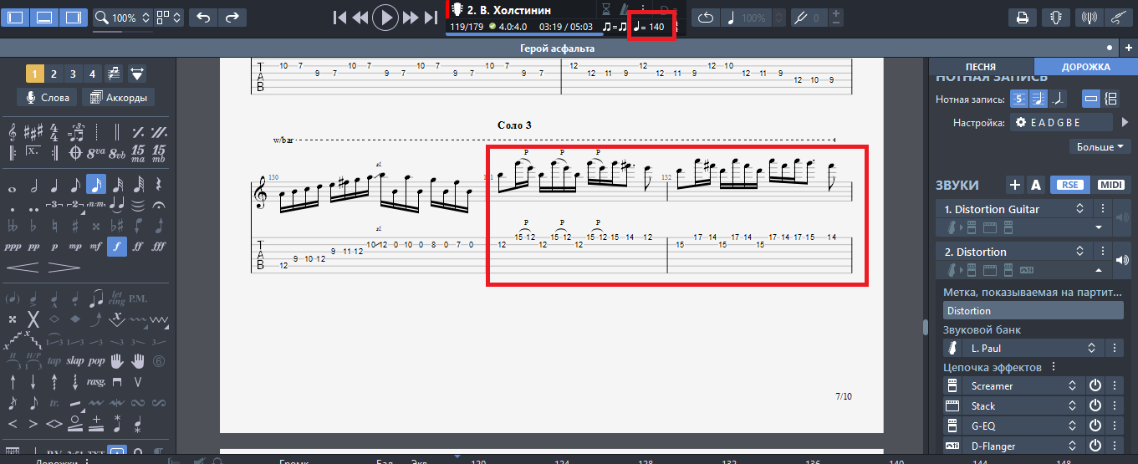Select the highlighted sixteenth note duration
The height and width of the screenshot is (464, 1138).
(x=97, y=184)
